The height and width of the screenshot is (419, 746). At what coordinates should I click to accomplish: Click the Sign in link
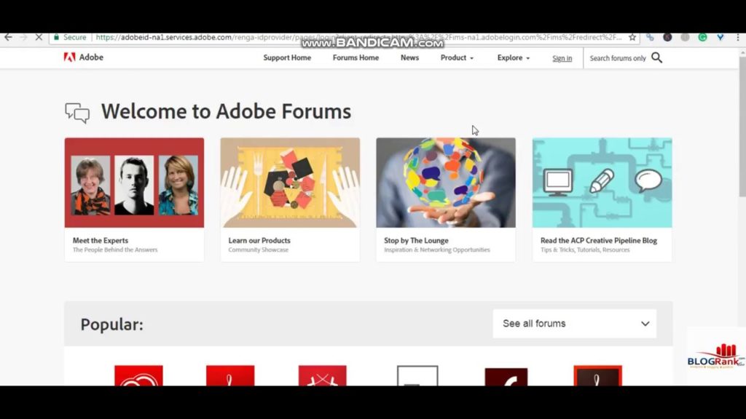562,58
